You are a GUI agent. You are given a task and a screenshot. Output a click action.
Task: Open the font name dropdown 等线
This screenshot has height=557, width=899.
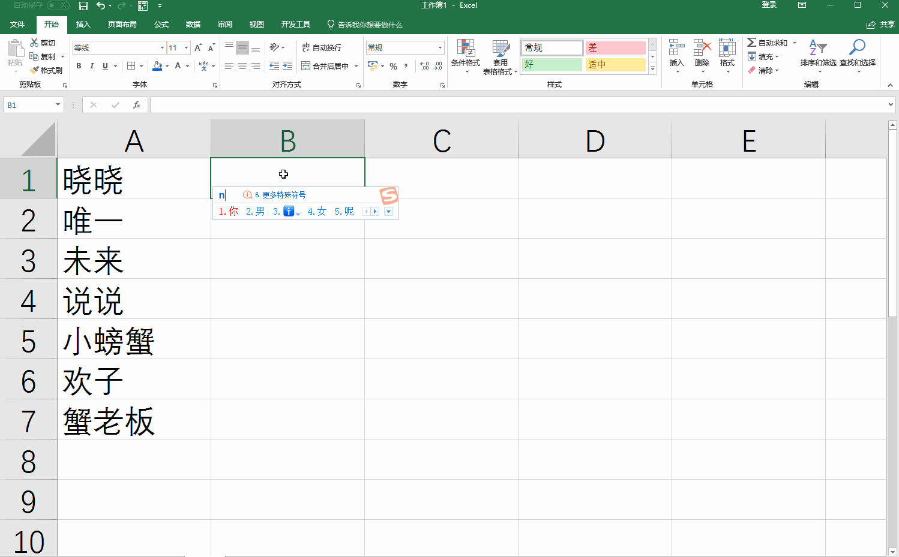pyautogui.click(x=163, y=47)
